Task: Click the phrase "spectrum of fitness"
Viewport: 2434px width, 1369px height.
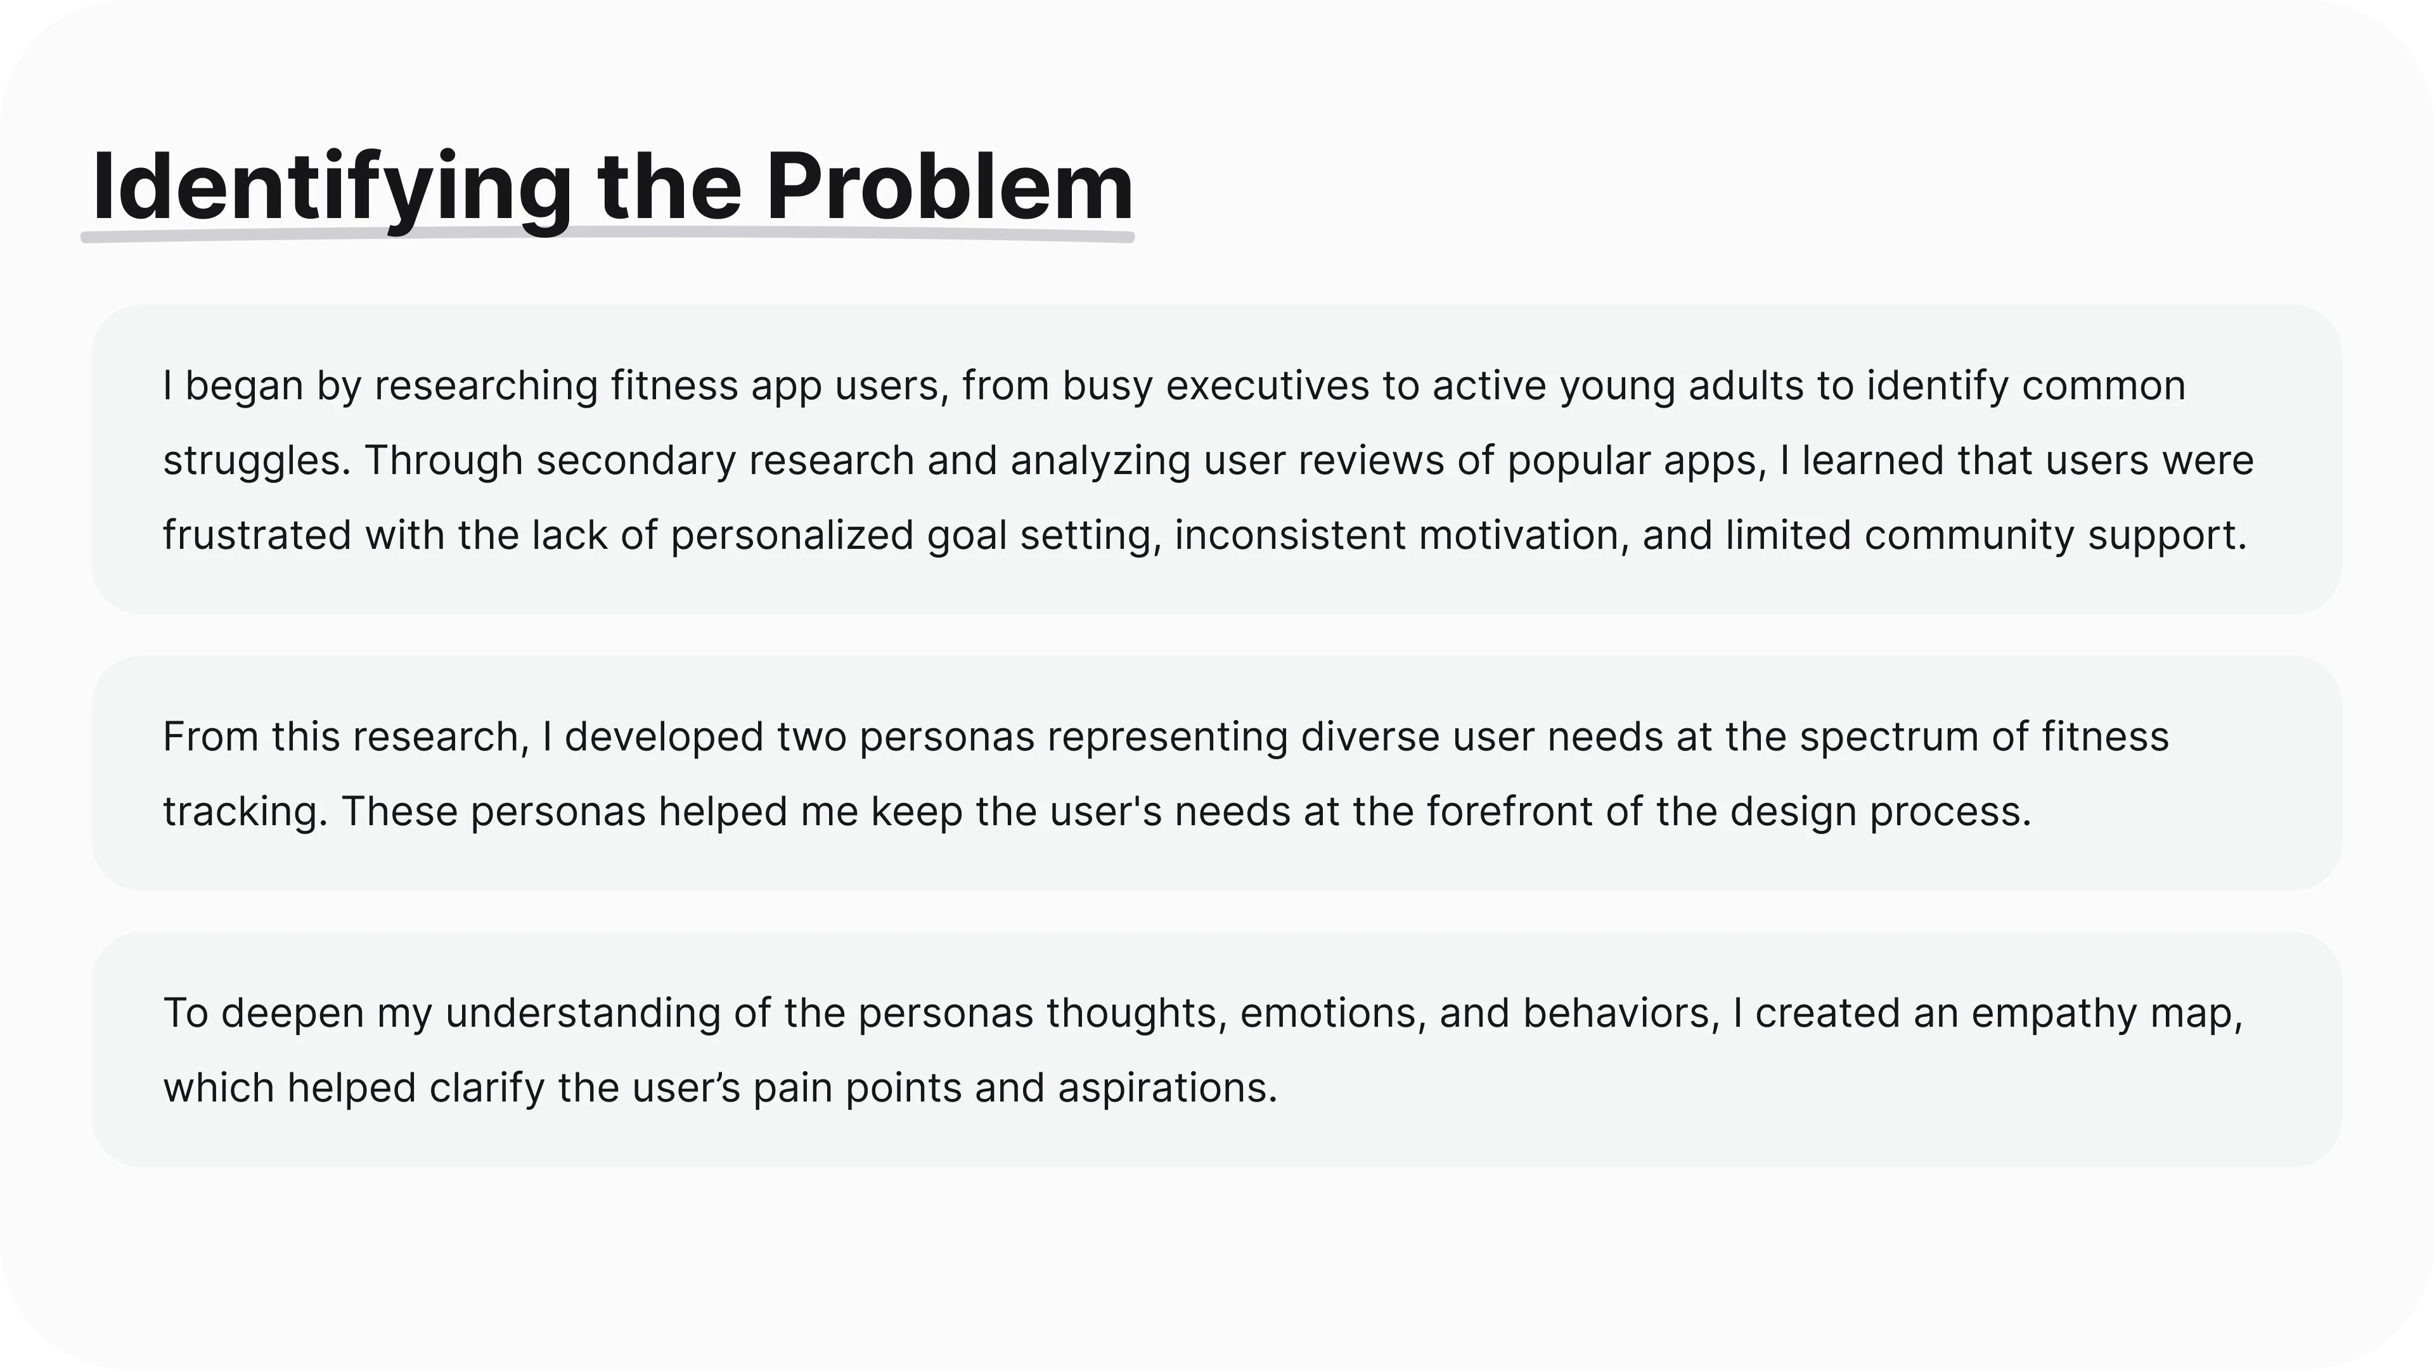Action: pos(1984,737)
